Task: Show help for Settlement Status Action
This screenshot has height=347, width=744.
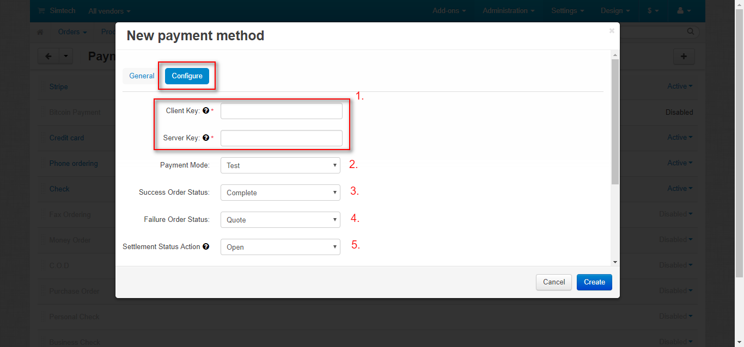Action: coord(206,246)
